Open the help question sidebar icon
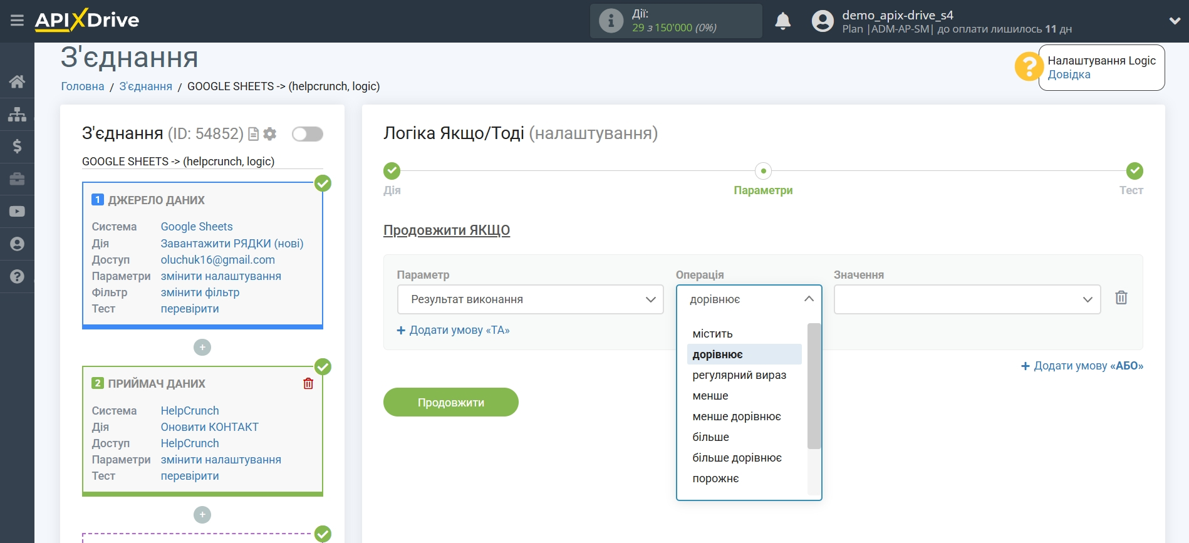The height and width of the screenshot is (543, 1189). pyautogui.click(x=17, y=277)
